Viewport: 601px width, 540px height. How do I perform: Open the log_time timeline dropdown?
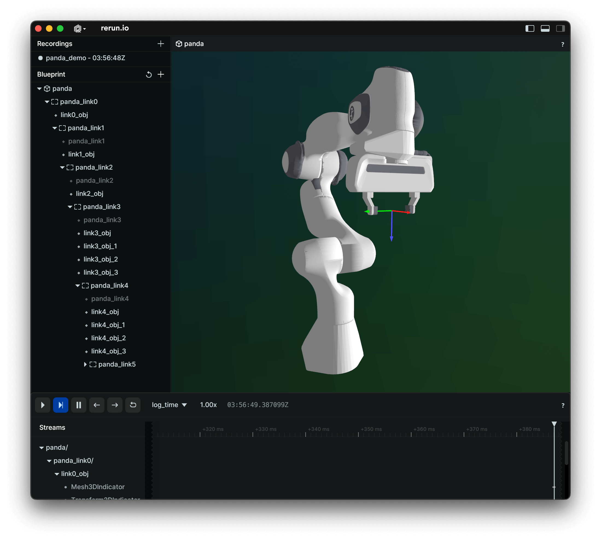169,405
